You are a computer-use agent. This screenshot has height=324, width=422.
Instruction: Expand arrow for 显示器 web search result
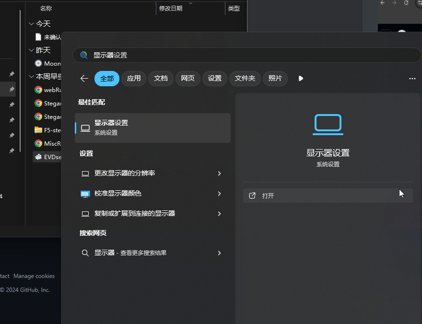[x=219, y=253]
